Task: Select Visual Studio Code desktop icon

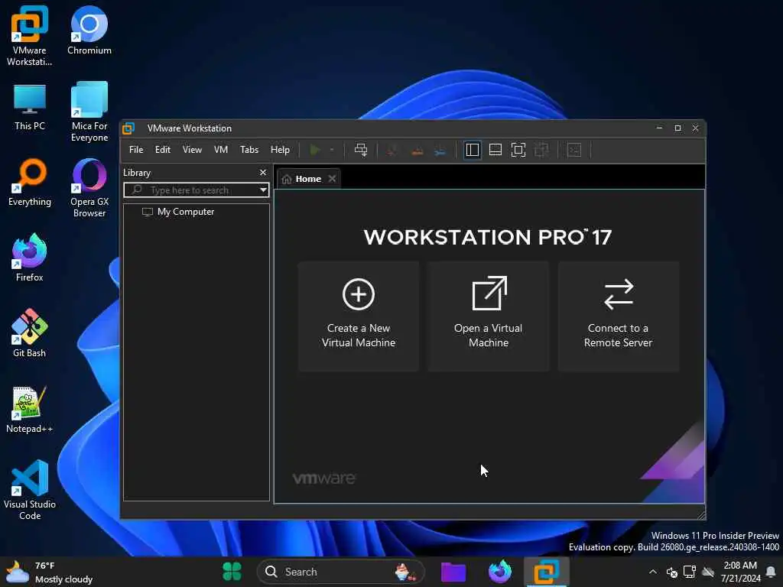Action: point(30,490)
